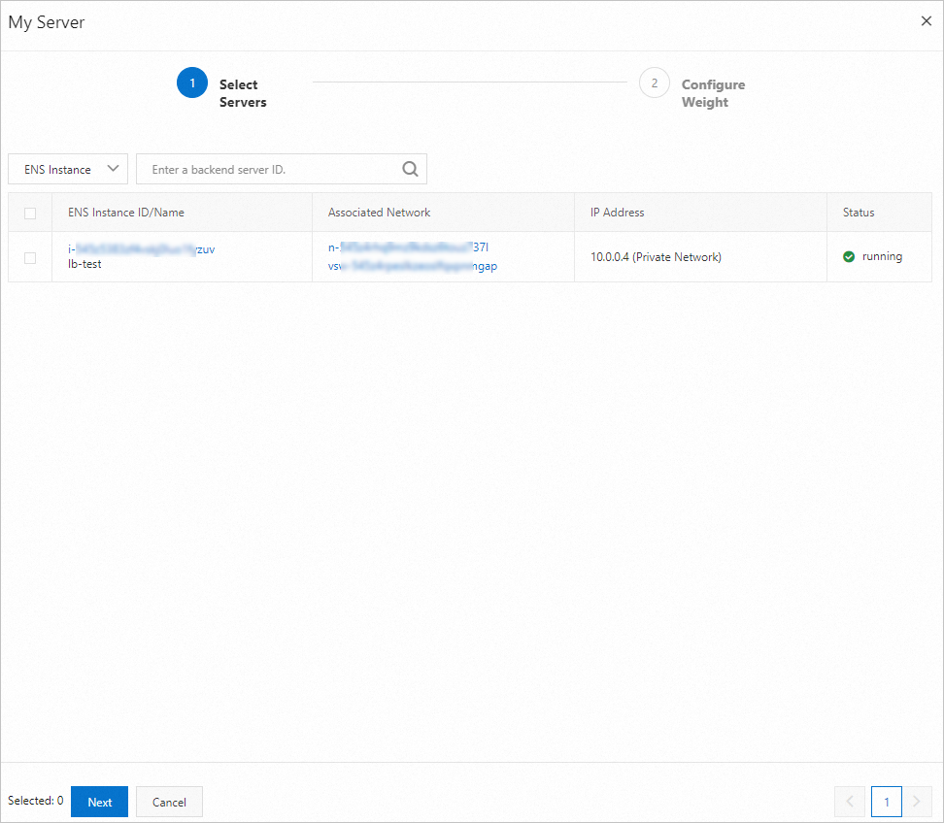Close the My Server dialog

click(926, 21)
